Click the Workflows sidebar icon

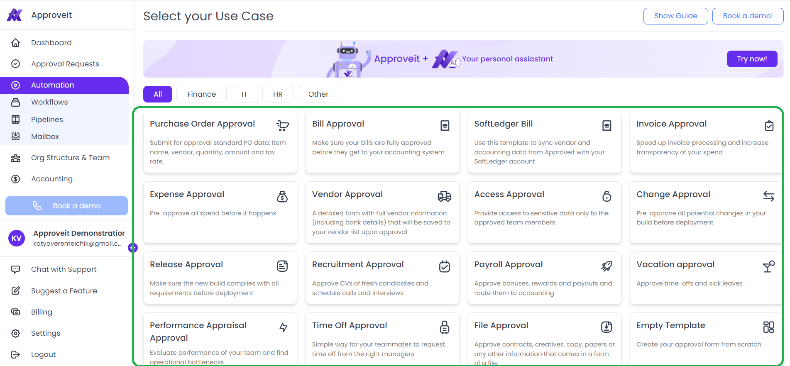(x=15, y=102)
